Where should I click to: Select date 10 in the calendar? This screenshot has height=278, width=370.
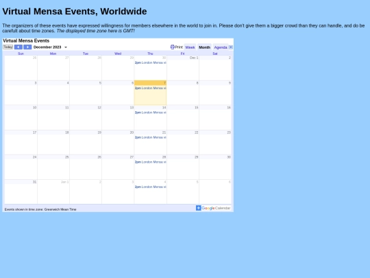34,108
